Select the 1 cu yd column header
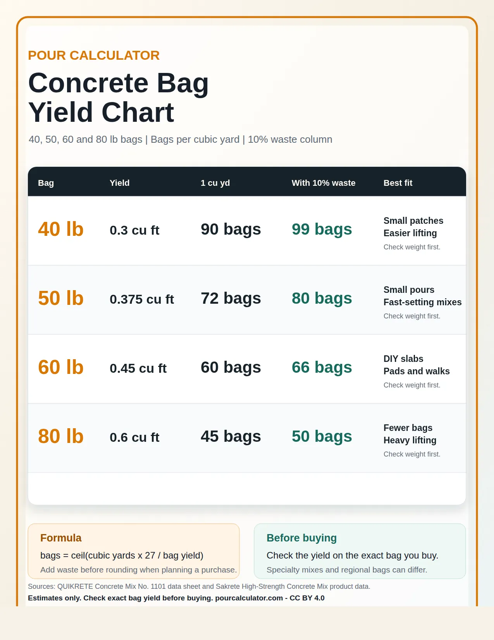494x640 pixels. click(215, 183)
